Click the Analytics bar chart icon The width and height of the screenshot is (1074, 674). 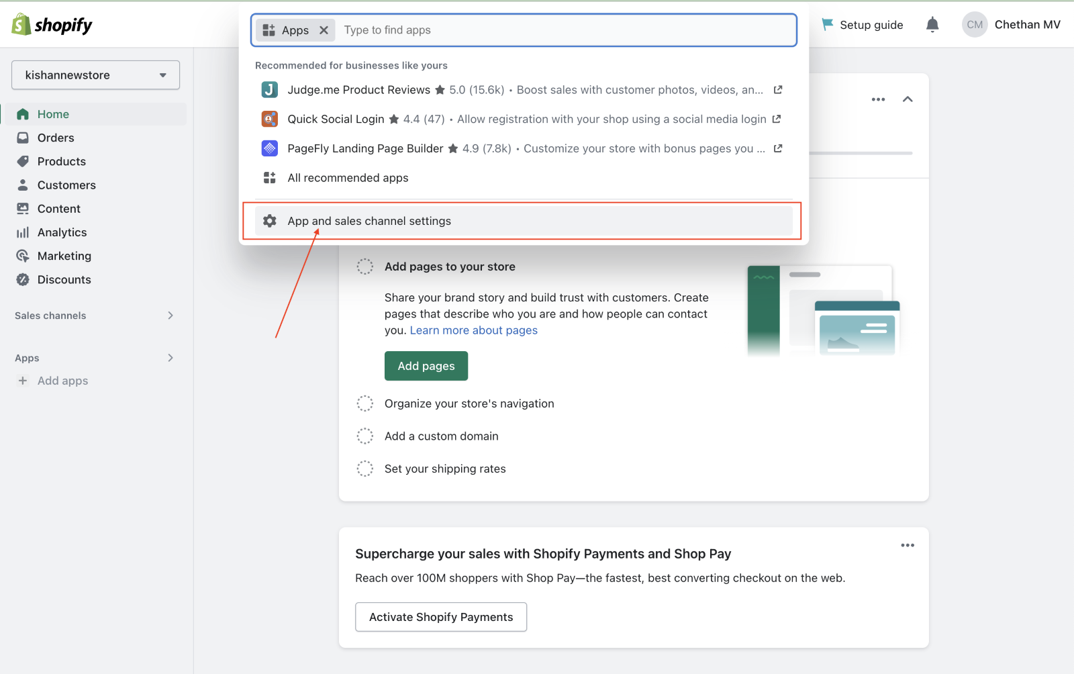pos(23,232)
